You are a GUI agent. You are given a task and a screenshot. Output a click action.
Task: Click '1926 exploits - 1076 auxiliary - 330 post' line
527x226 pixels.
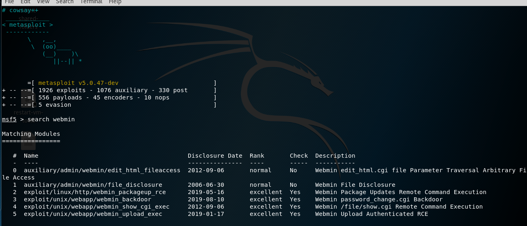point(113,91)
